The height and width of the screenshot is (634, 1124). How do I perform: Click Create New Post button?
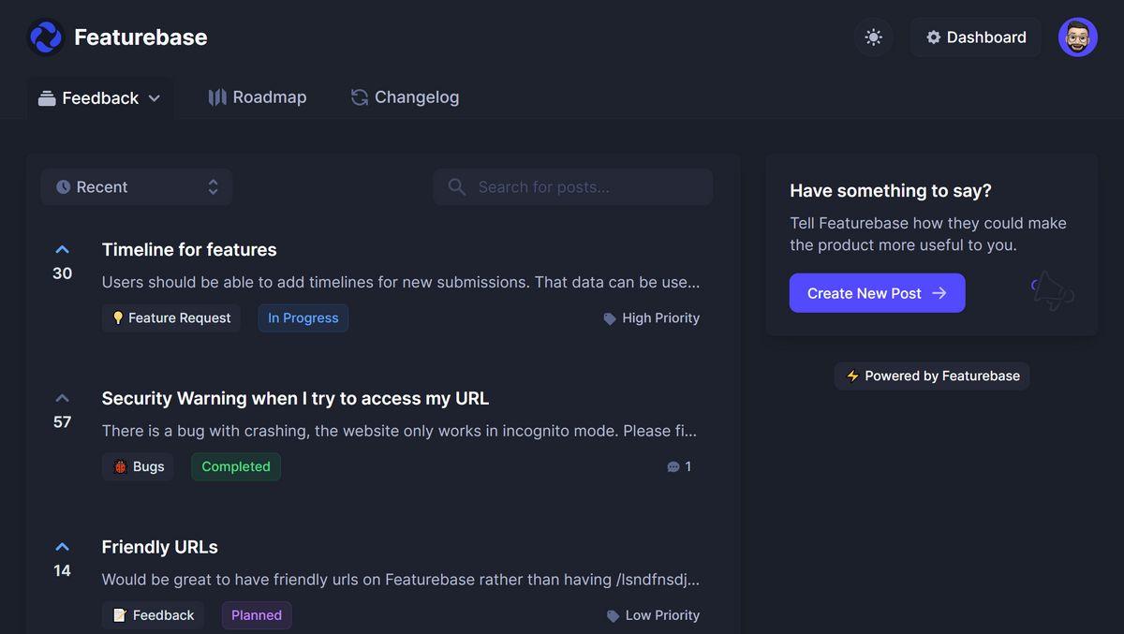(878, 293)
